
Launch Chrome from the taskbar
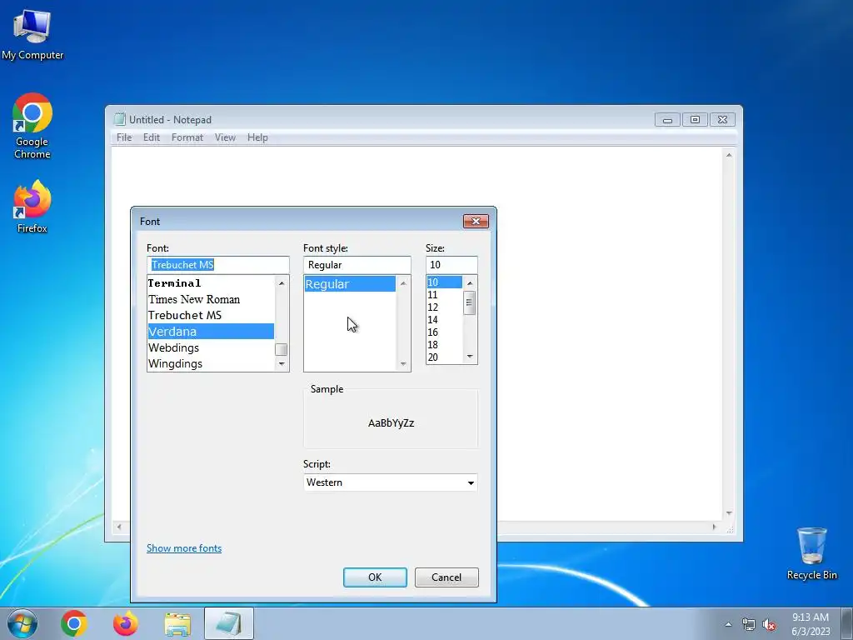74,623
